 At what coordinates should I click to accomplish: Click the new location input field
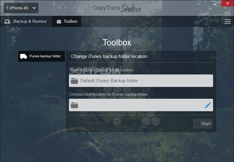141,105
